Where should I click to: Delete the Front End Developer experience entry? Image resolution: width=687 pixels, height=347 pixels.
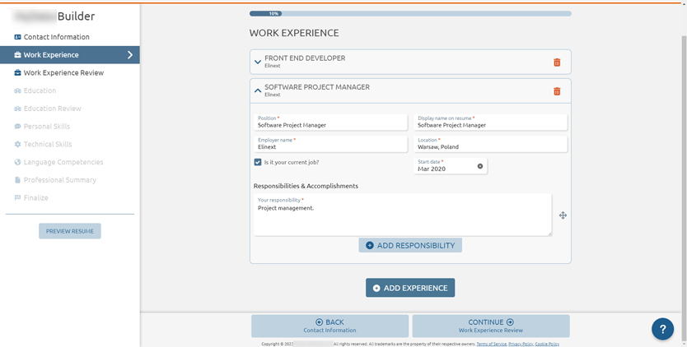[557, 62]
